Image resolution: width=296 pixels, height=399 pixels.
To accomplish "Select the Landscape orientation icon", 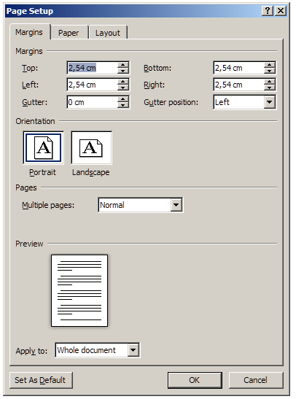I will pyautogui.click(x=92, y=148).
